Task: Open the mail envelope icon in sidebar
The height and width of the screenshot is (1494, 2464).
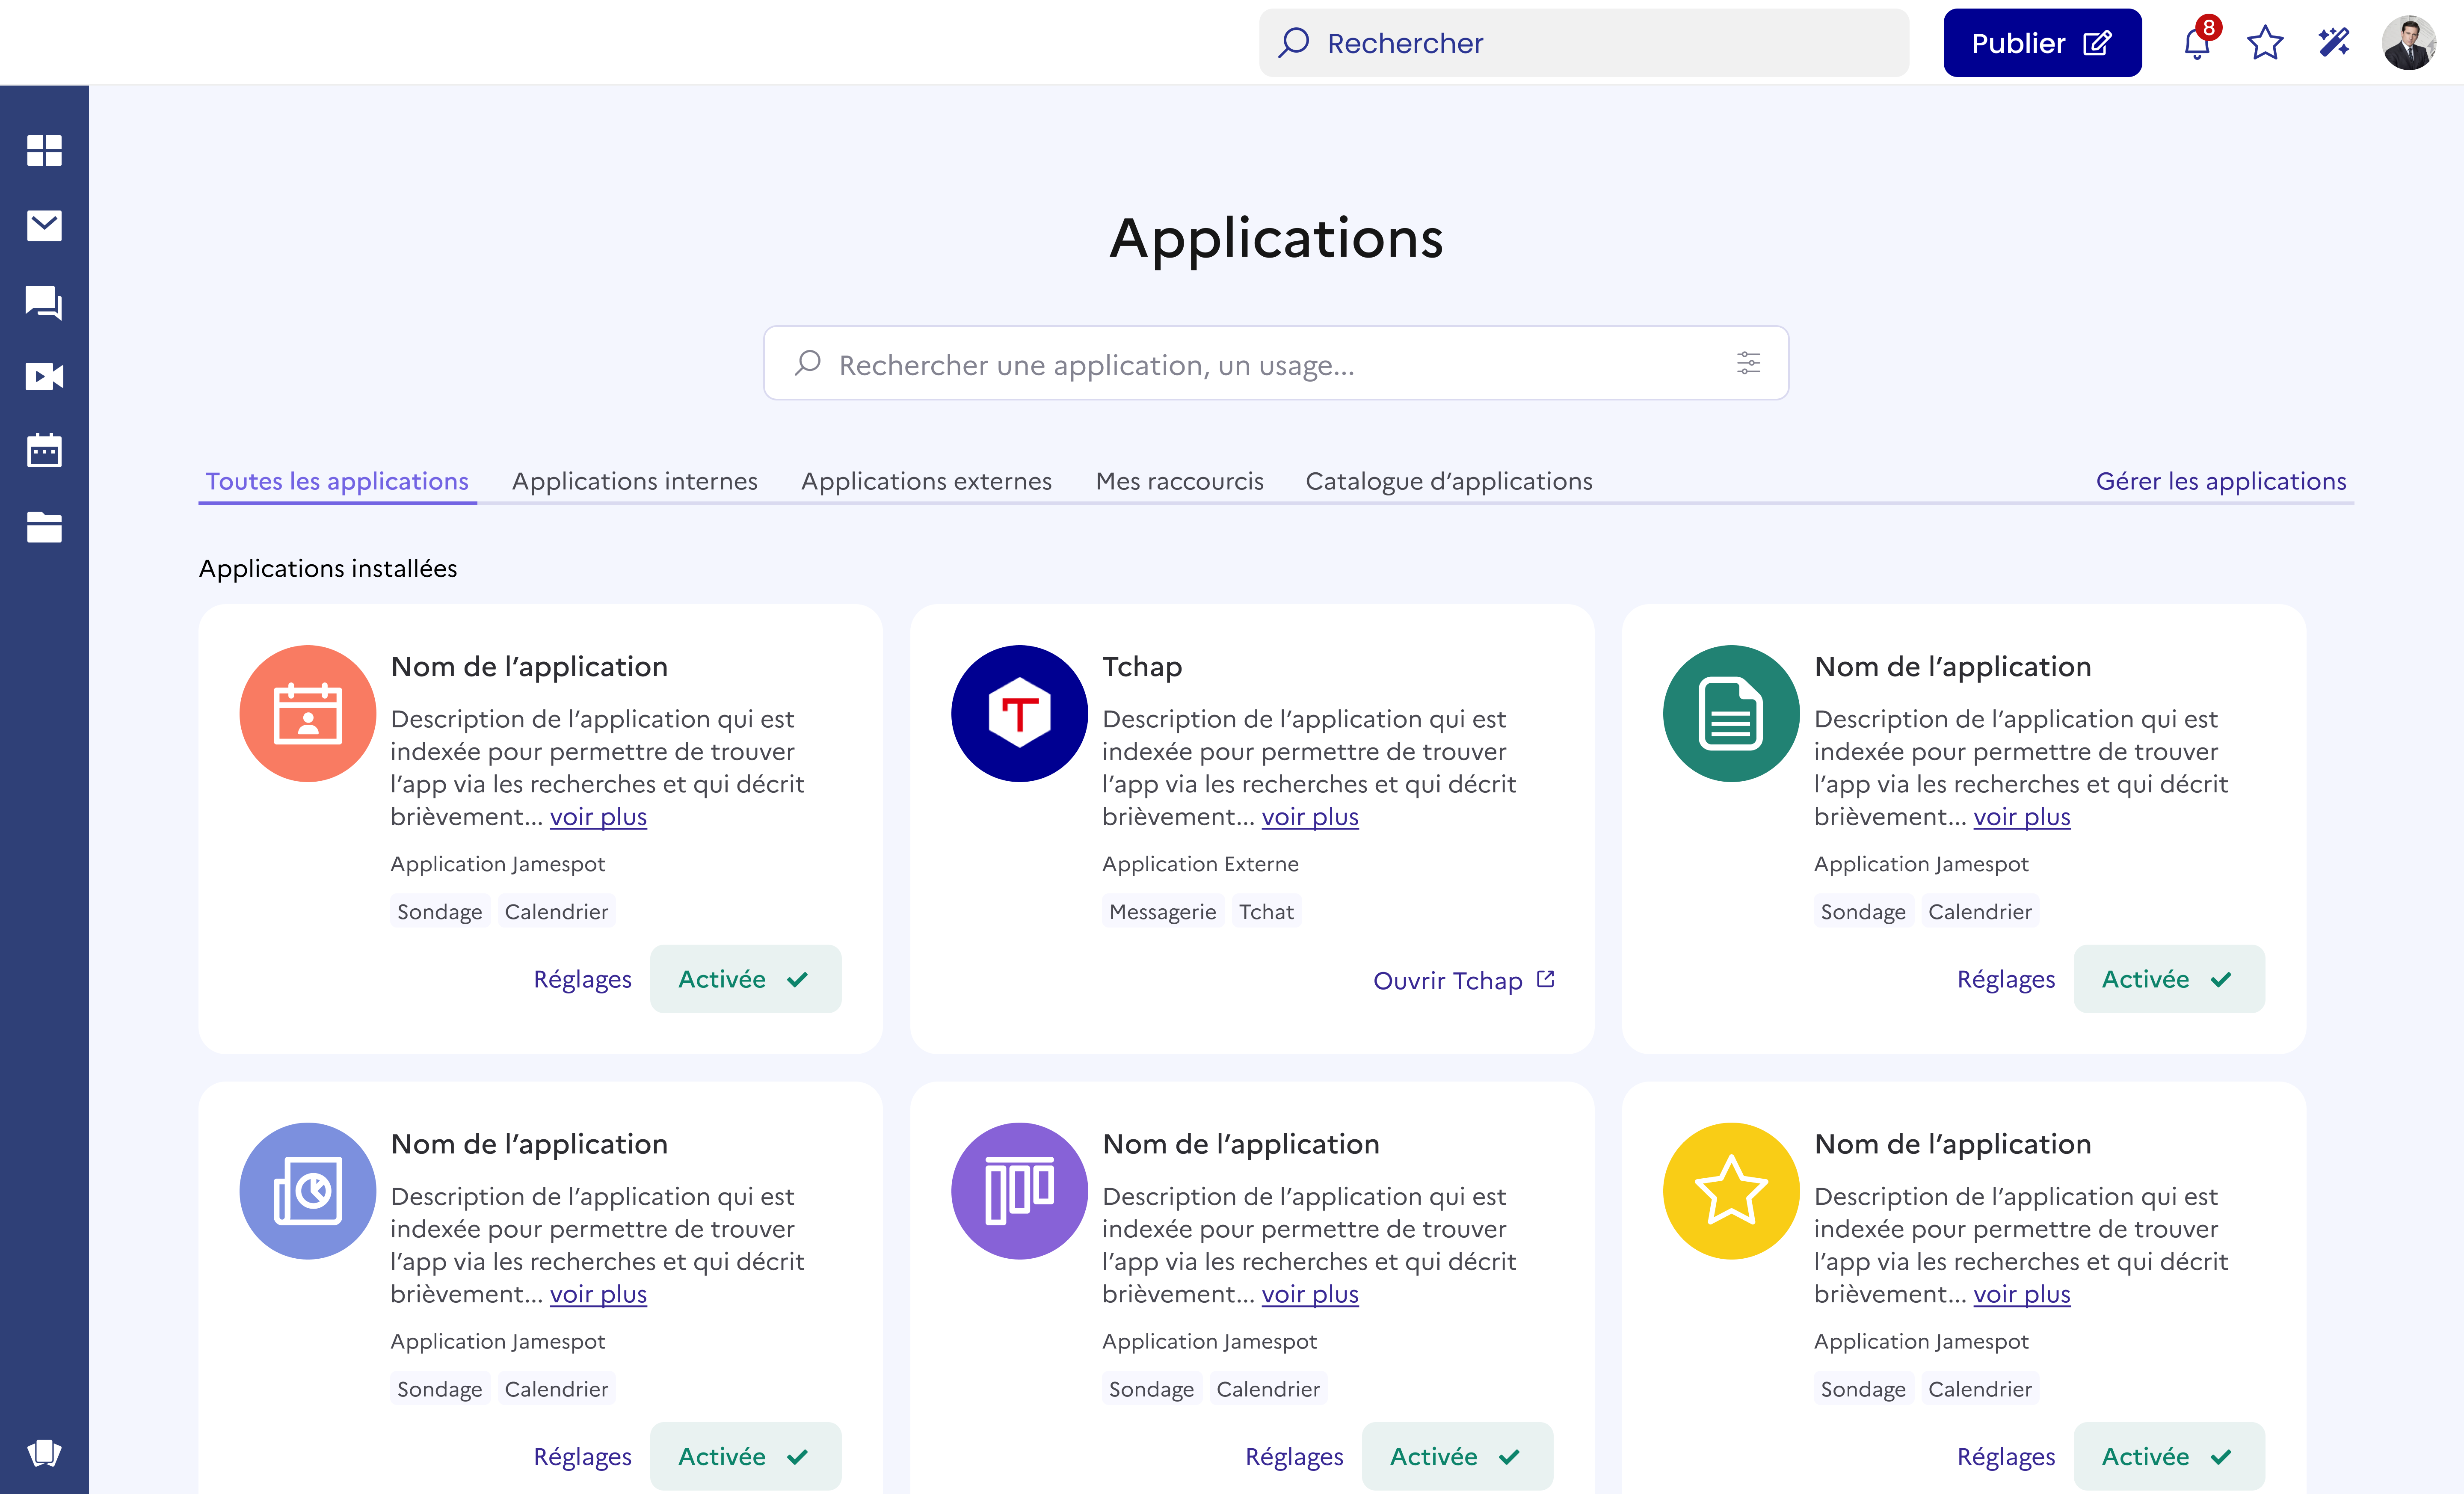Action: (x=44, y=226)
